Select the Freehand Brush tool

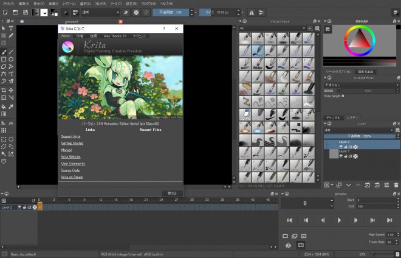[x=4, y=52]
